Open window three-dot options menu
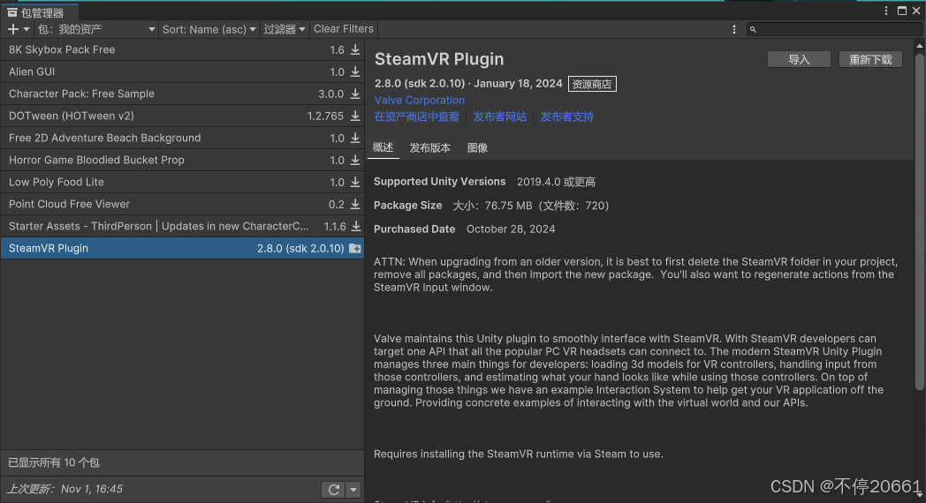This screenshot has height=503, width=926. 886,11
